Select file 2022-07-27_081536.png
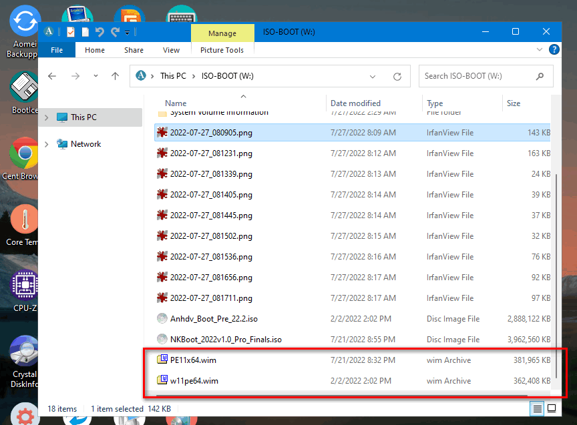The height and width of the screenshot is (425, 577). click(352, 257)
